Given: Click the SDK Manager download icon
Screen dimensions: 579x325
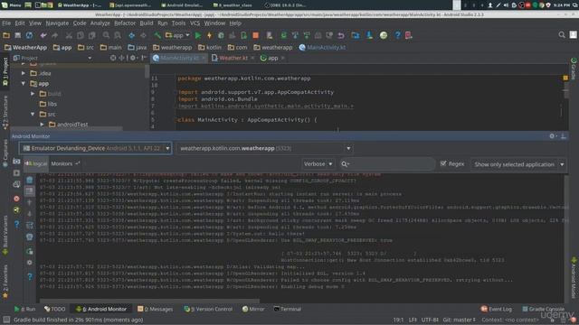Looking at the screenshot, I should (369, 35).
